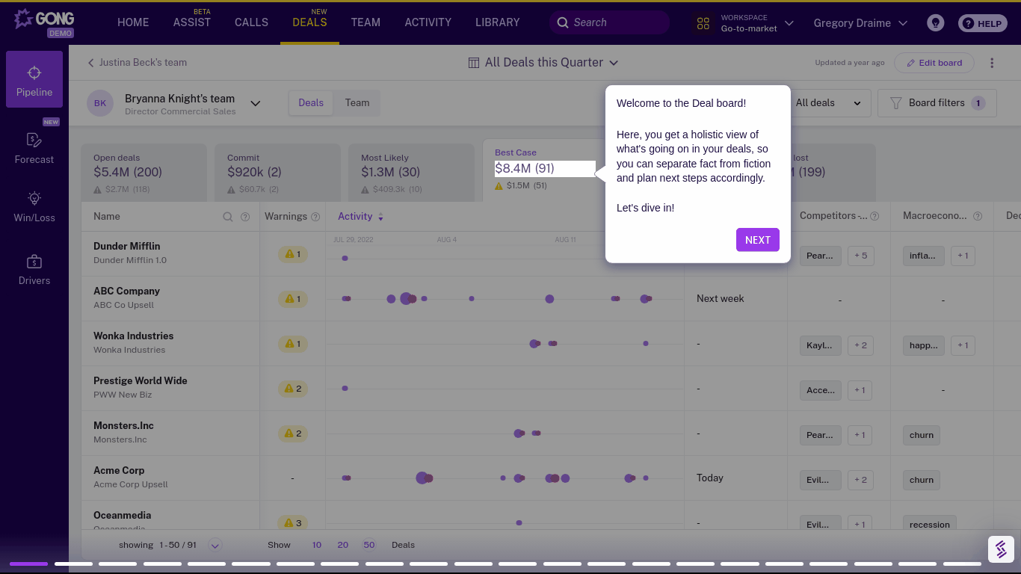Image resolution: width=1021 pixels, height=574 pixels.
Task: Click the tour widget icon bottom right
Action: point(1001,549)
